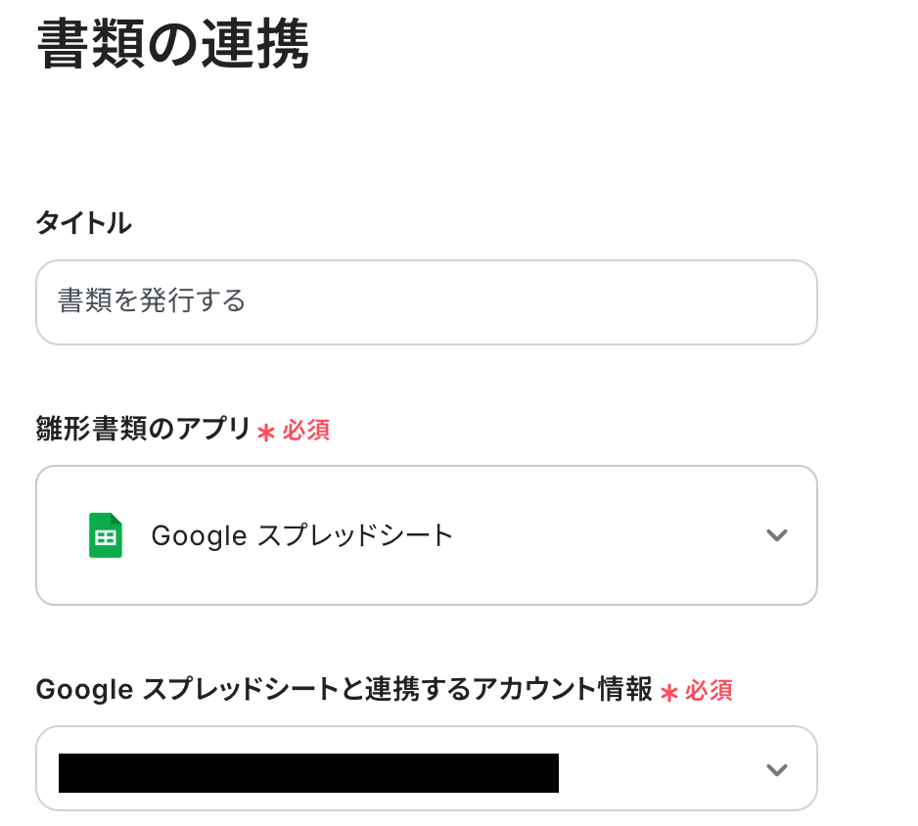Screen dimensions: 918x826
Task: Click red asterisk beside アカウント情報 label
Action: (669, 693)
